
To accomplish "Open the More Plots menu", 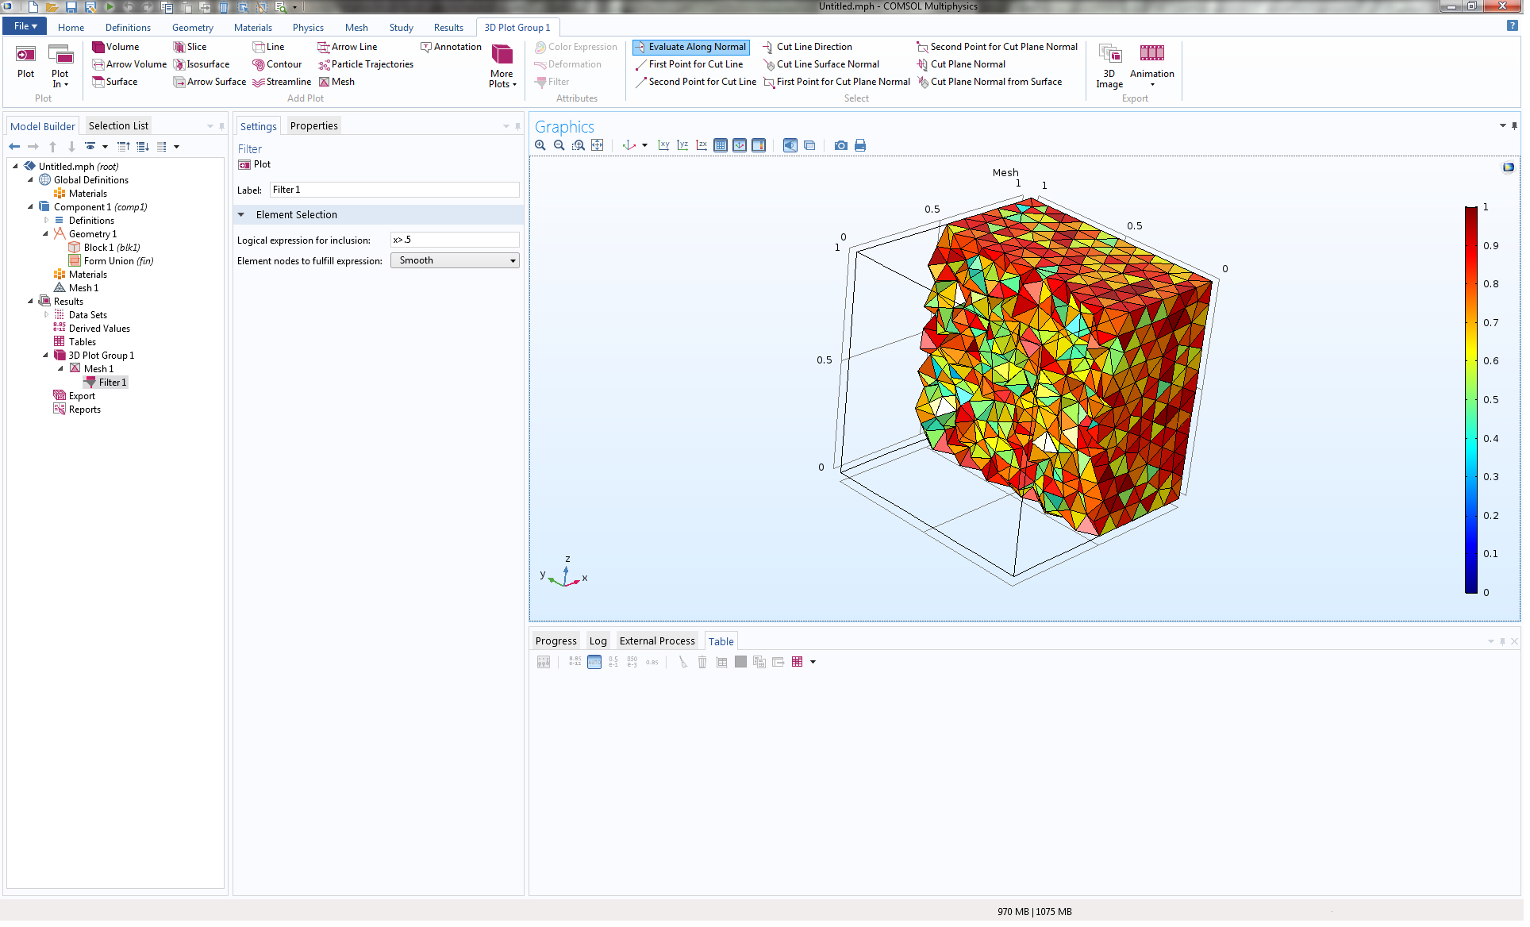I will tap(502, 65).
